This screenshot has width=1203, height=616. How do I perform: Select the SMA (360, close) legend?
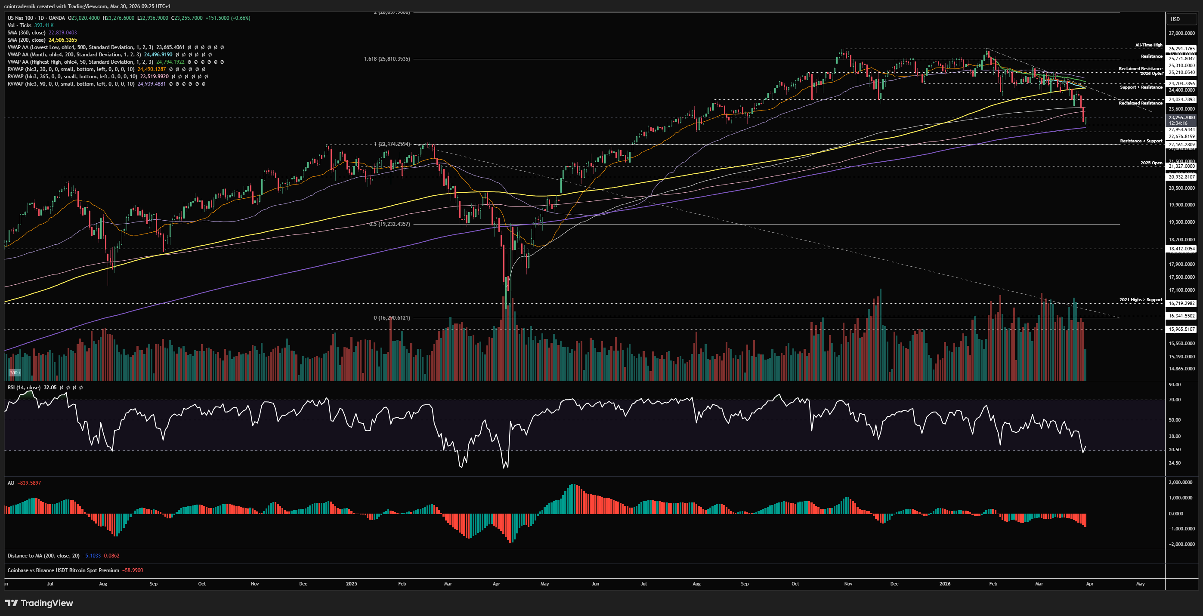pos(26,33)
